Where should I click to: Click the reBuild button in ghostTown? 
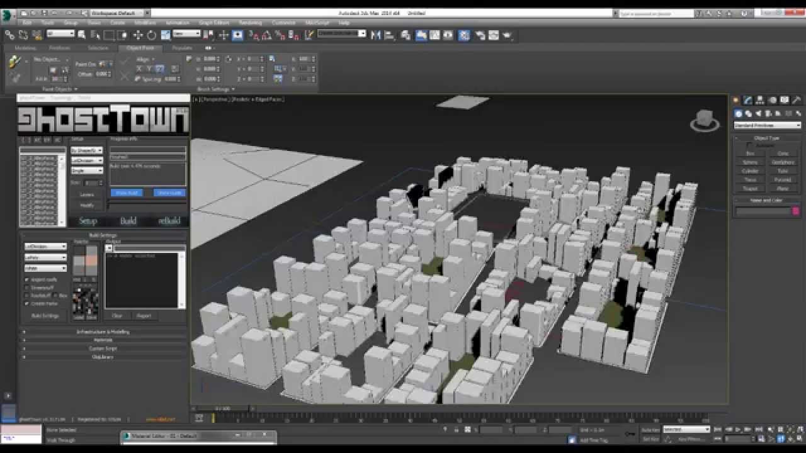pyautogui.click(x=169, y=221)
